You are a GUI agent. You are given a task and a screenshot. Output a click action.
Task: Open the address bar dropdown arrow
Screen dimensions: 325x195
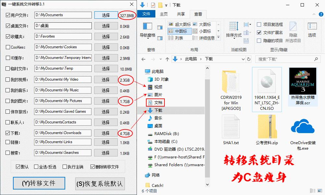click(244, 59)
